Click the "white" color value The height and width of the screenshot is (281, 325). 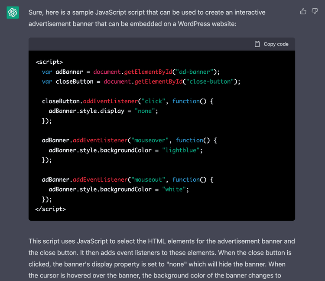pyautogui.click(x=175, y=190)
